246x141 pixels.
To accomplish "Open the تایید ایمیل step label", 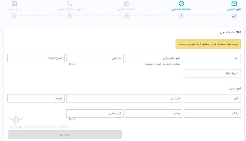I will (x=234, y=9).
